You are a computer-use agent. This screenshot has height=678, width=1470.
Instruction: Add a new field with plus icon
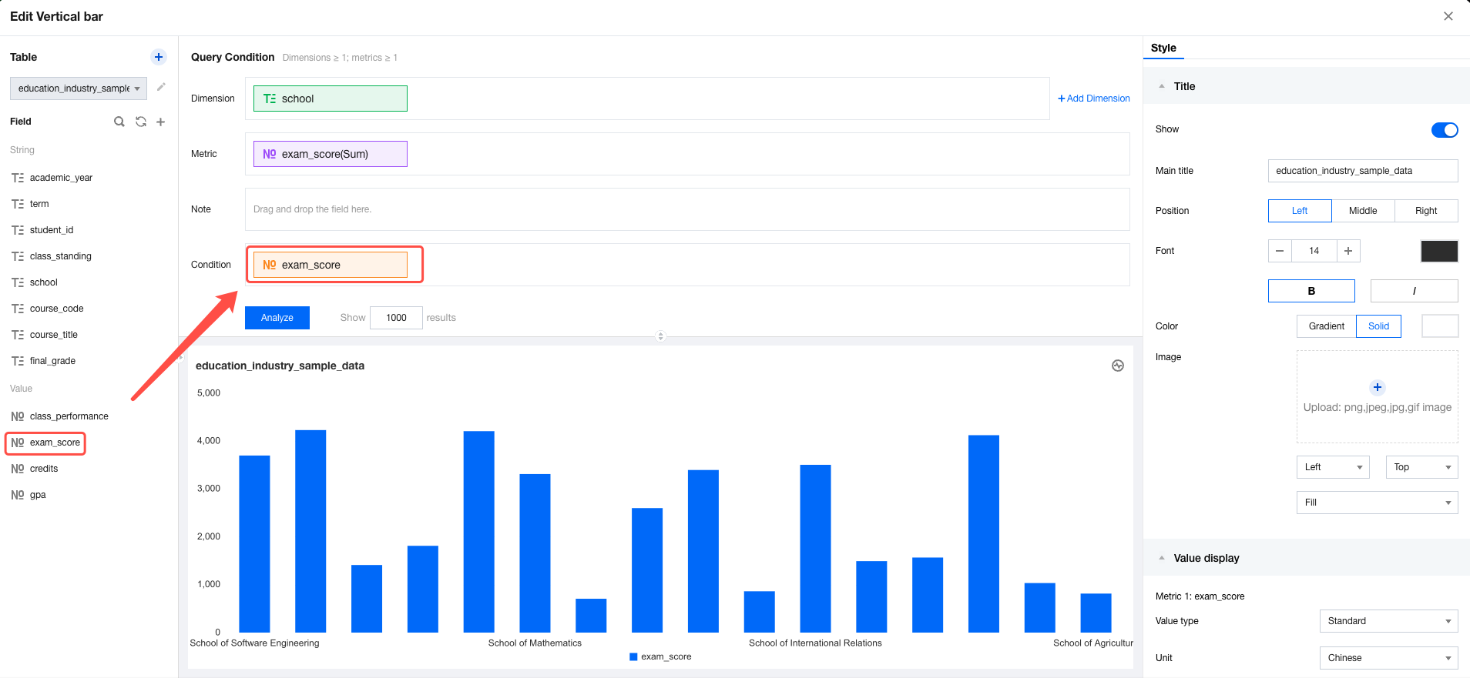(x=161, y=122)
